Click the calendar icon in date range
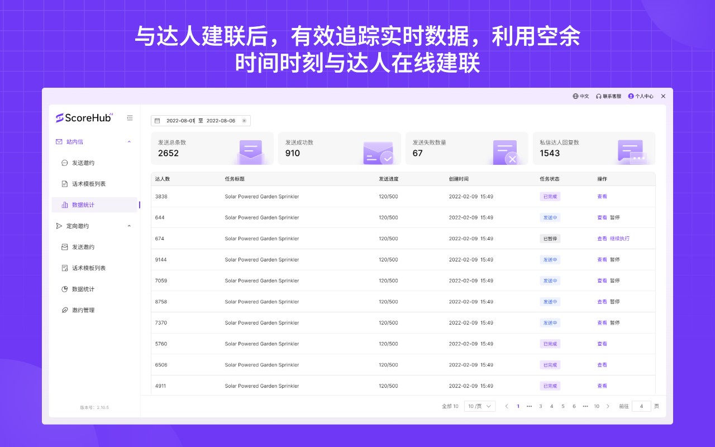Image resolution: width=715 pixels, height=447 pixels. click(157, 121)
